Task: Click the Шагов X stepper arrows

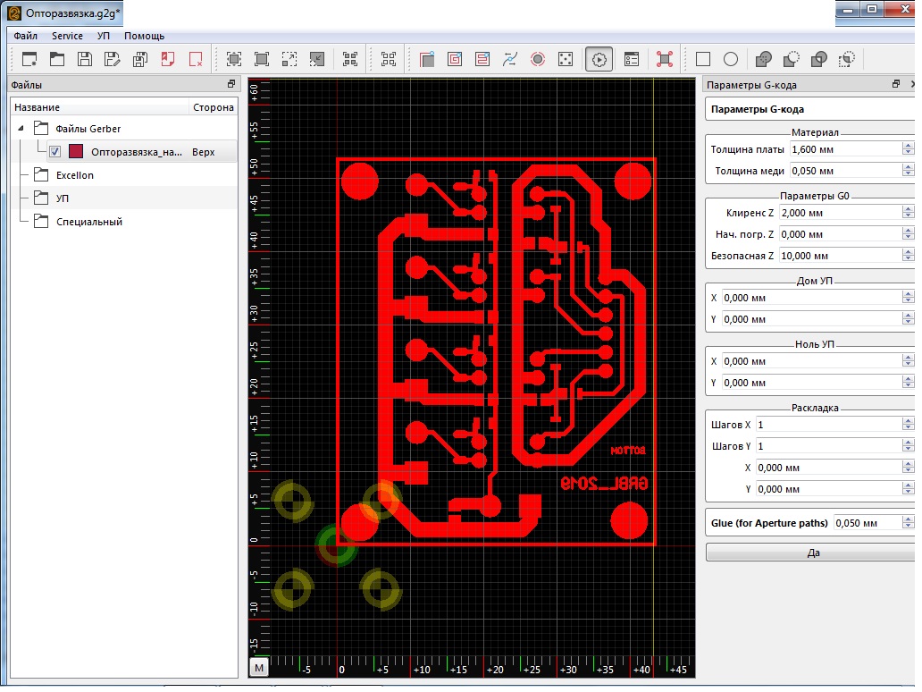Action: [908, 425]
